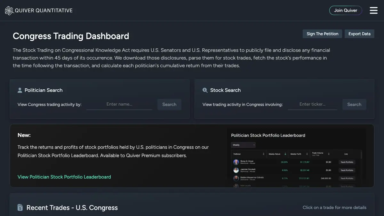Click the Stock Search heading text

tap(225, 90)
